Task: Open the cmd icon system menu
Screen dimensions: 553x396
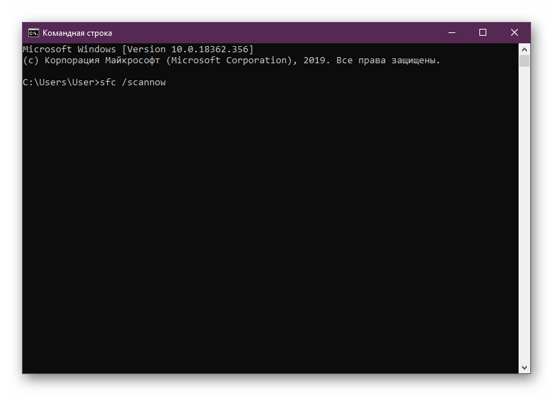Action: pos(33,32)
